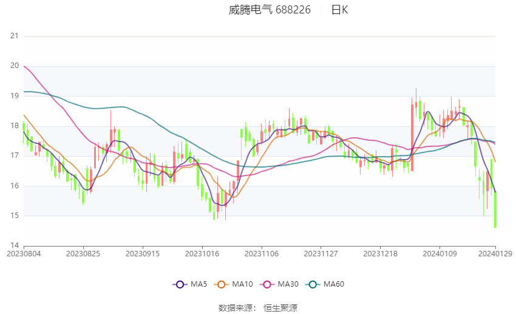Toggle the MA60 legend series
The height and width of the screenshot is (314, 516).
325,284
